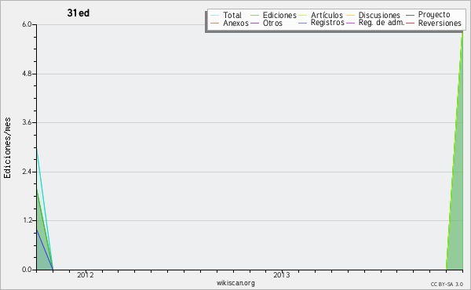Click the chart title 31 ed
Image resolution: width=471 pixels, height=290 pixels.
click(x=78, y=13)
